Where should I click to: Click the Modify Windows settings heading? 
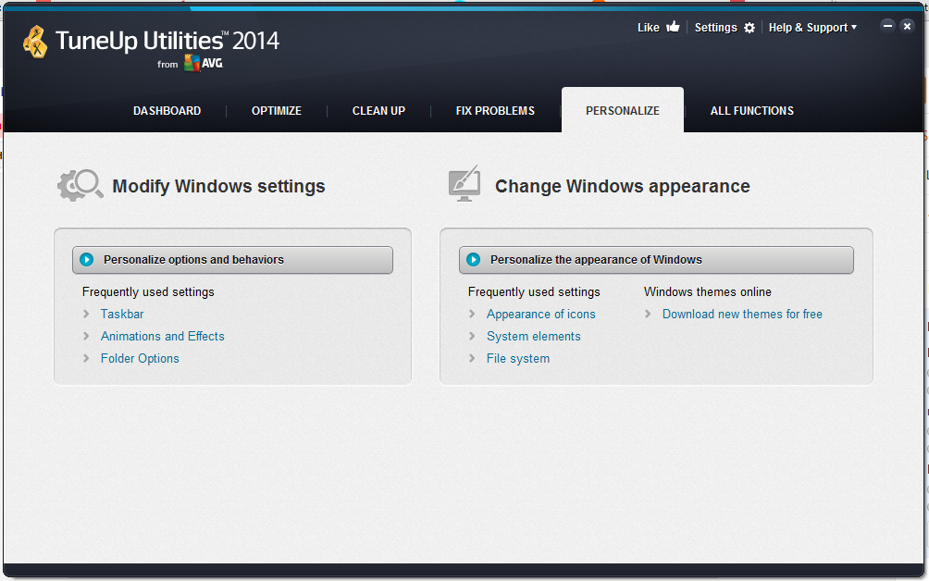click(218, 186)
